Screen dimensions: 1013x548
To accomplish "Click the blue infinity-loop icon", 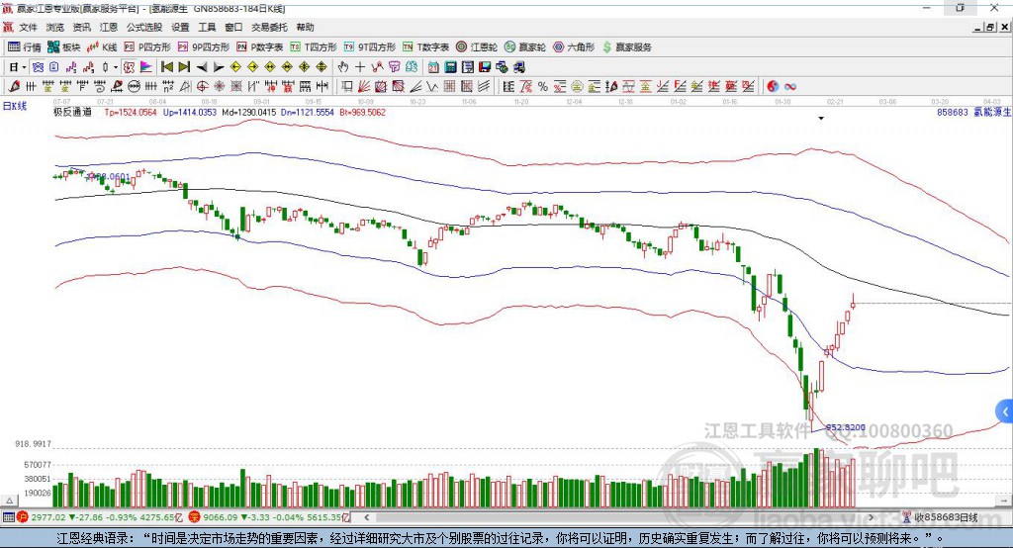I will pos(790,87).
